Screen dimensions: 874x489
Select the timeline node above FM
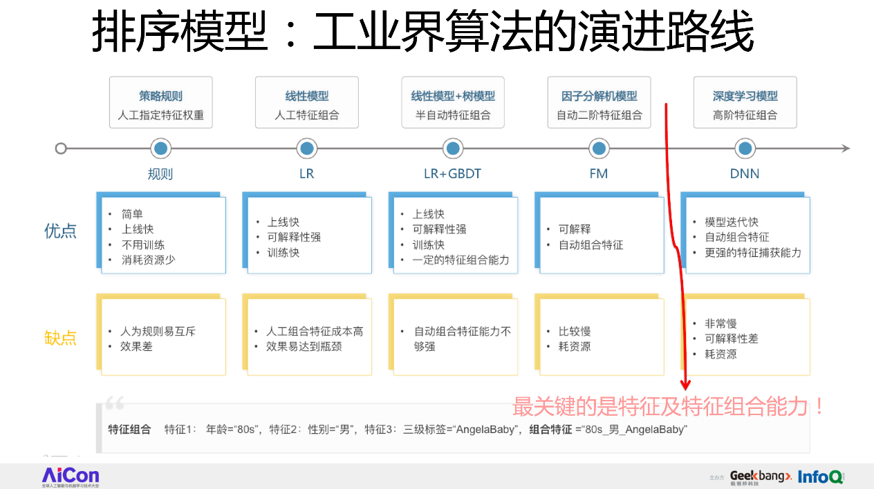tap(599, 148)
